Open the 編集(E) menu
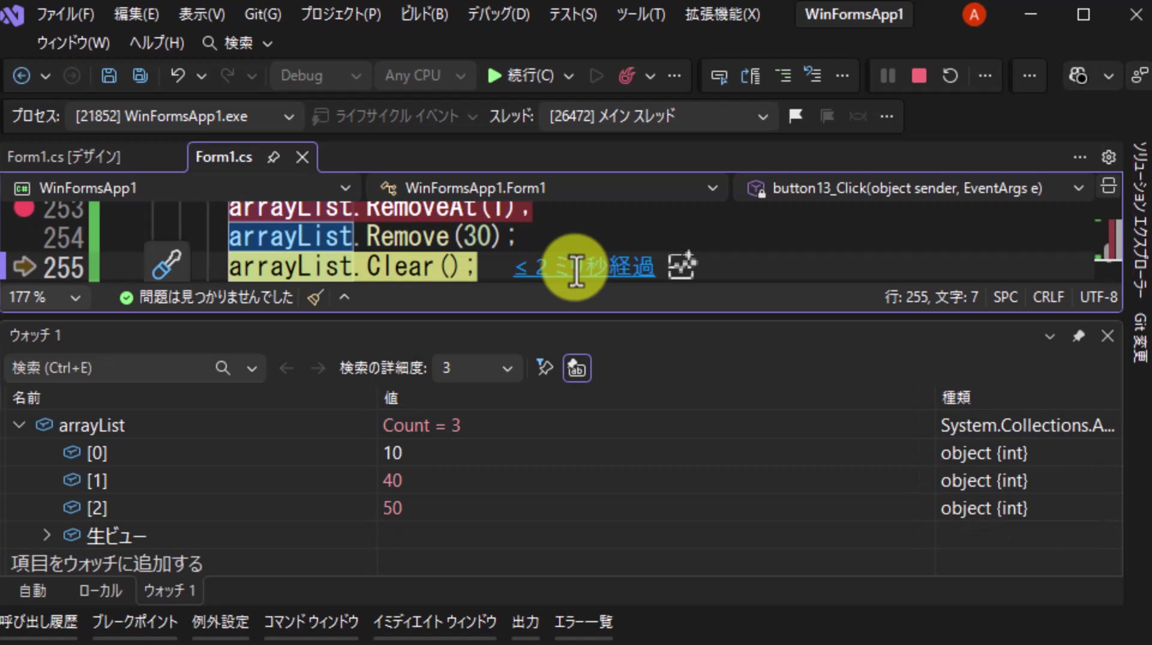Image resolution: width=1152 pixels, height=645 pixels. [136, 14]
